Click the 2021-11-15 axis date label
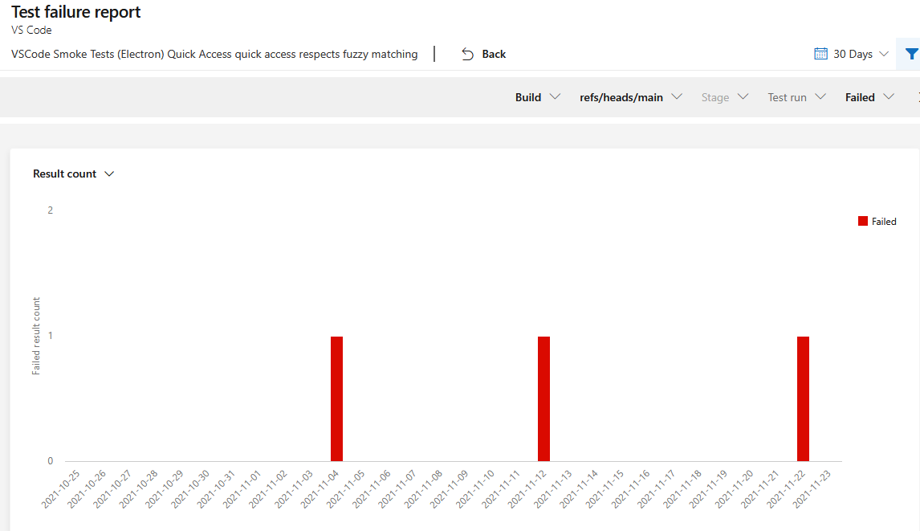This screenshot has height=531, width=920. pyautogui.click(x=605, y=489)
